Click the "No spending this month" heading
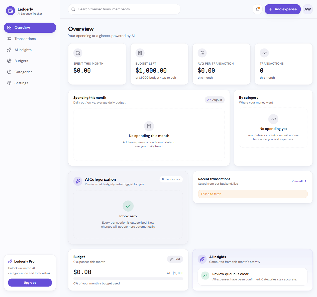Viewport: 317px width, 297px height. [x=149, y=136]
